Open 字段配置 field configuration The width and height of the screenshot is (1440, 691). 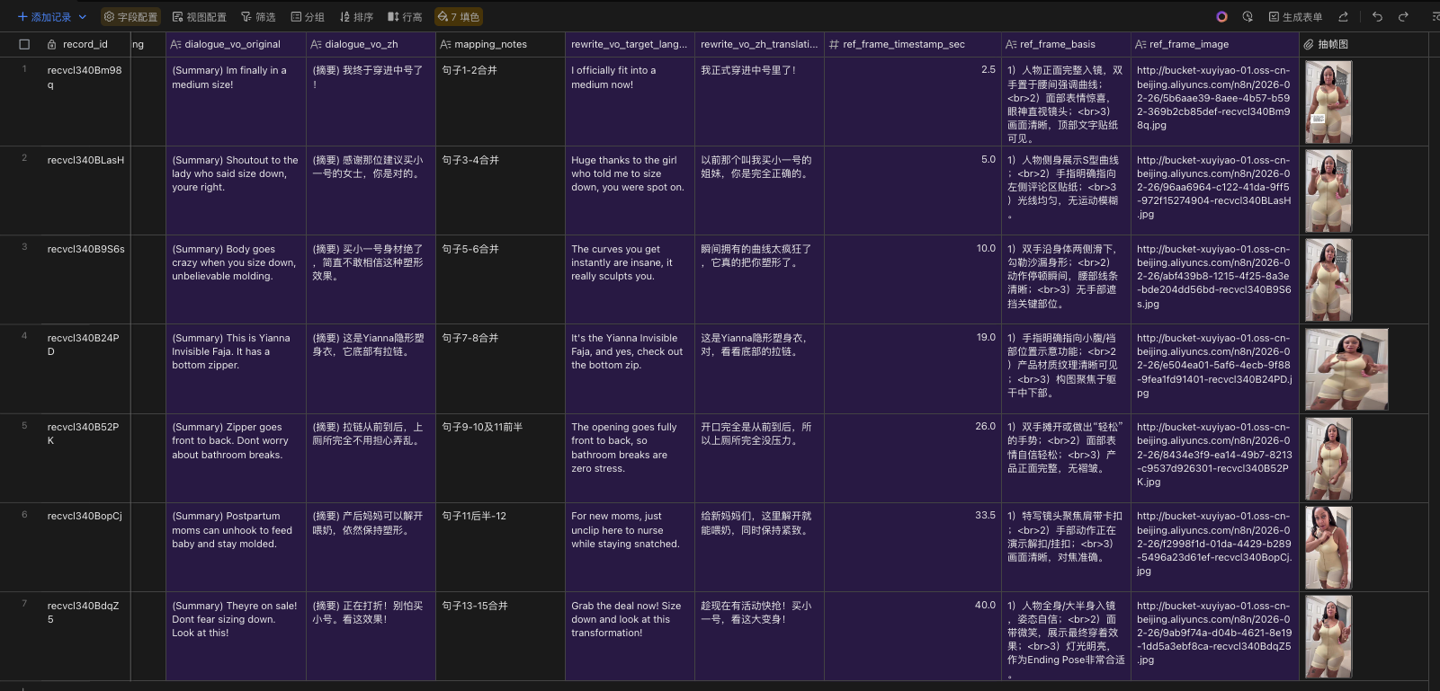(x=130, y=17)
